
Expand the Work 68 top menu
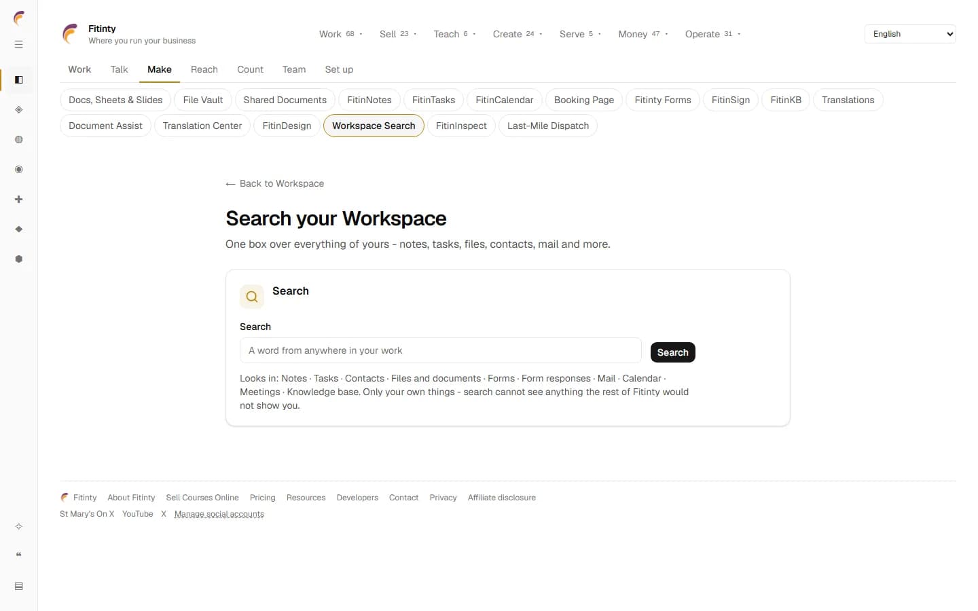pyautogui.click(x=341, y=34)
